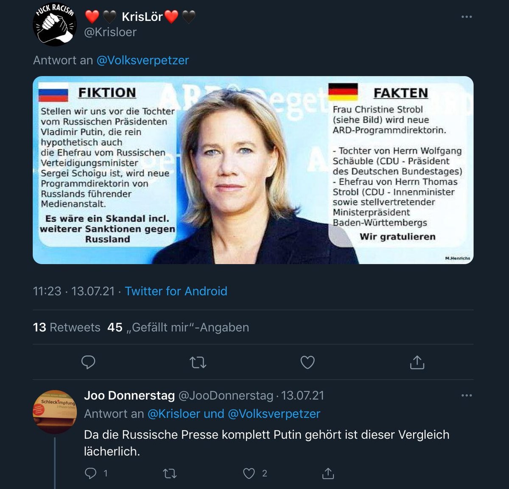Reply to KrisLör's main tweet

[x=88, y=362]
